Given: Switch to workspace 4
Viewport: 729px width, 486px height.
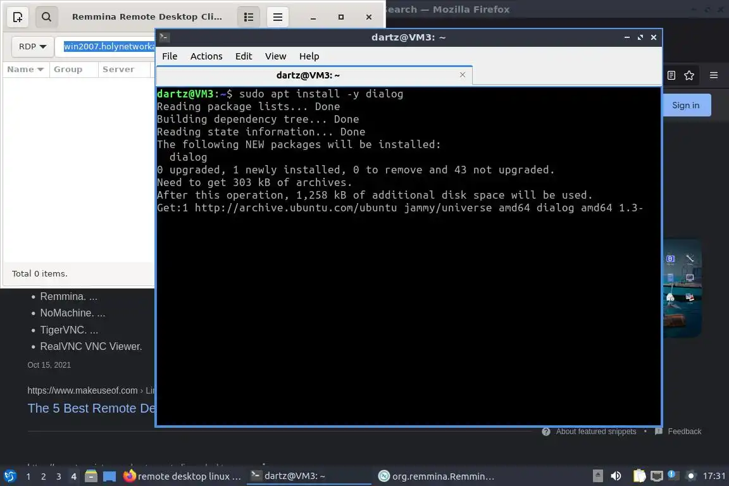Looking at the screenshot, I should 73,477.
